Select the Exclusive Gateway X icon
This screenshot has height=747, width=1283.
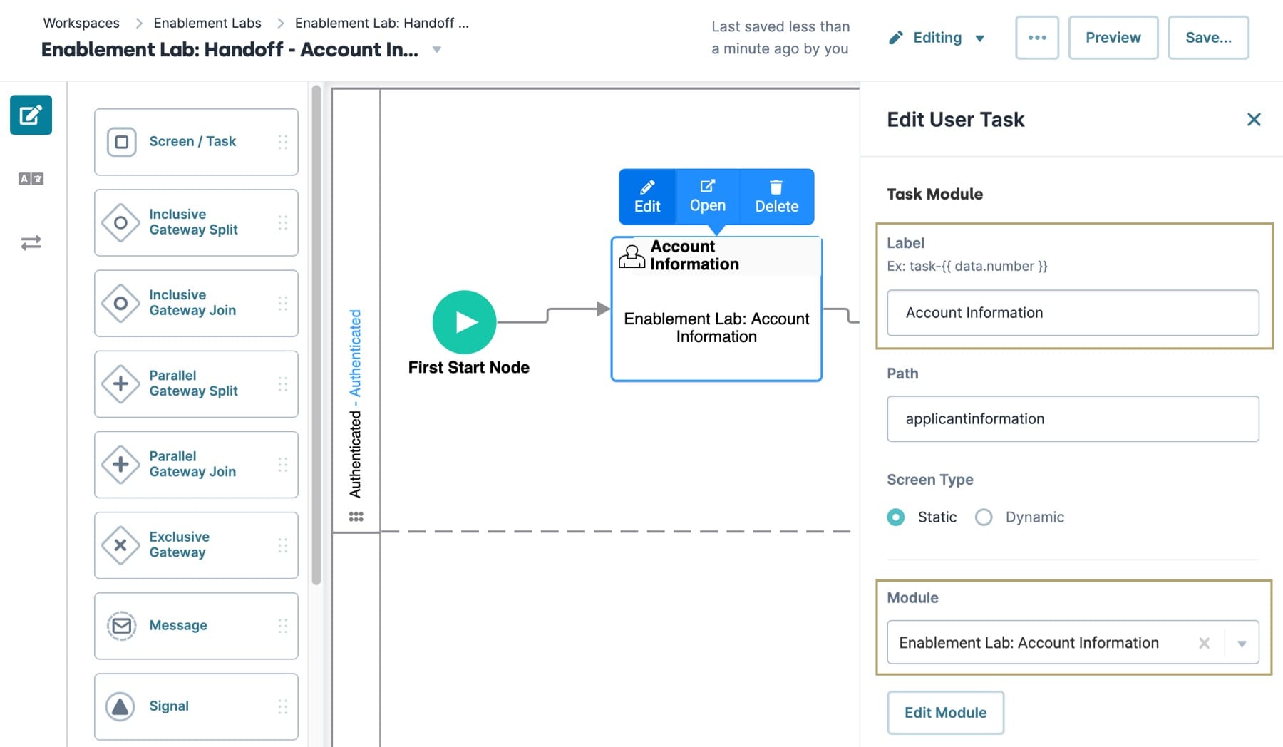click(120, 545)
